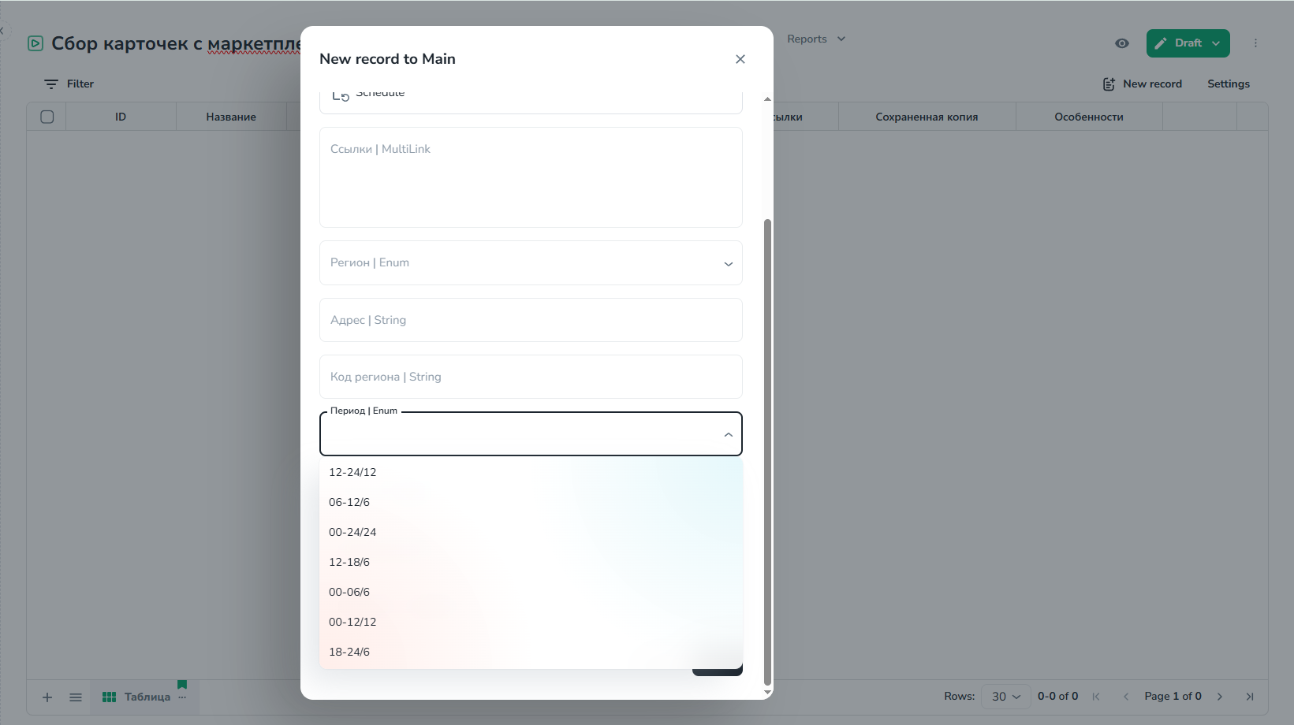The height and width of the screenshot is (725, 1294).
Task: Click the eye preview icon
Action: point(1121,43)
